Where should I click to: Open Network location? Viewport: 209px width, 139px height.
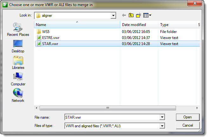(18, 96)
